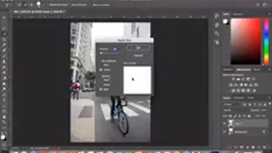Open the brush preset picker in options bar
This screenshot has width=272, height=153.
tap(39, 5)
